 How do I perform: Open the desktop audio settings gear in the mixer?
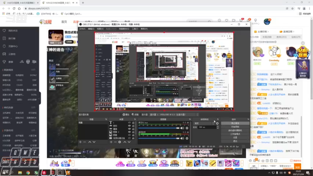[187, 138]
